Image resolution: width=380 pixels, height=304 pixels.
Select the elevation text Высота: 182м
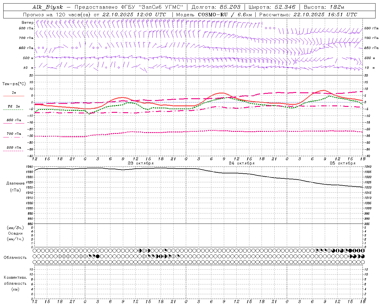pos(324,7)
